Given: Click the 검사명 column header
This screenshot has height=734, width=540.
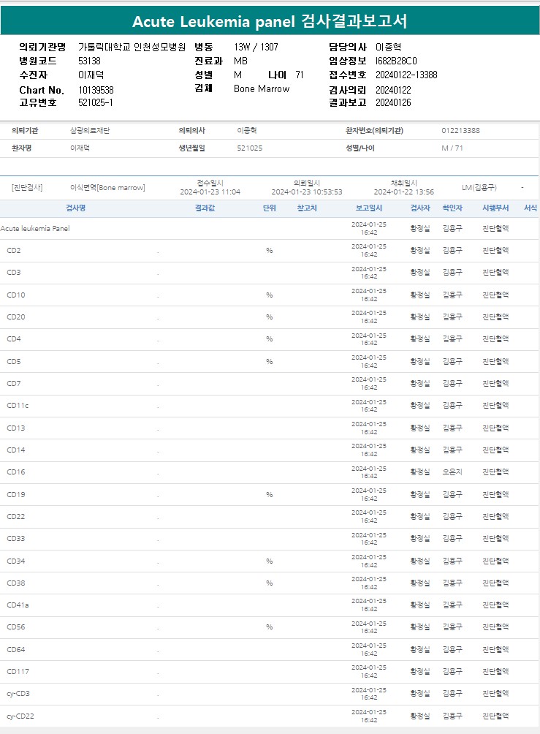Looking at the screenshot, I should (x=75, y=208).
